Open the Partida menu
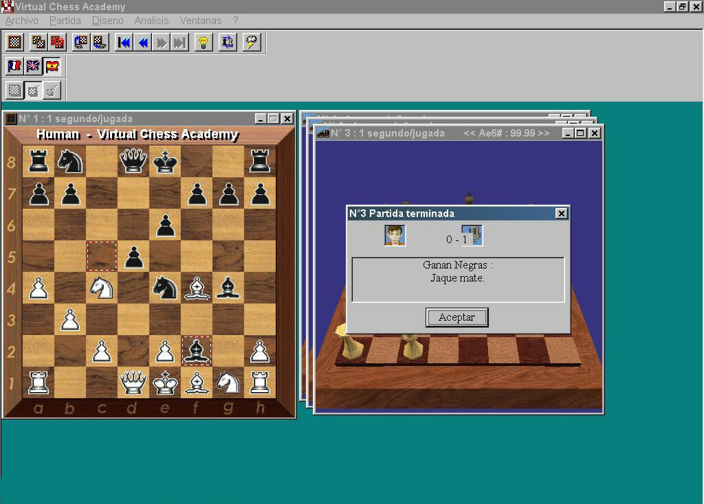The height and width of the screenshot is (504, 704). point(65,21)
